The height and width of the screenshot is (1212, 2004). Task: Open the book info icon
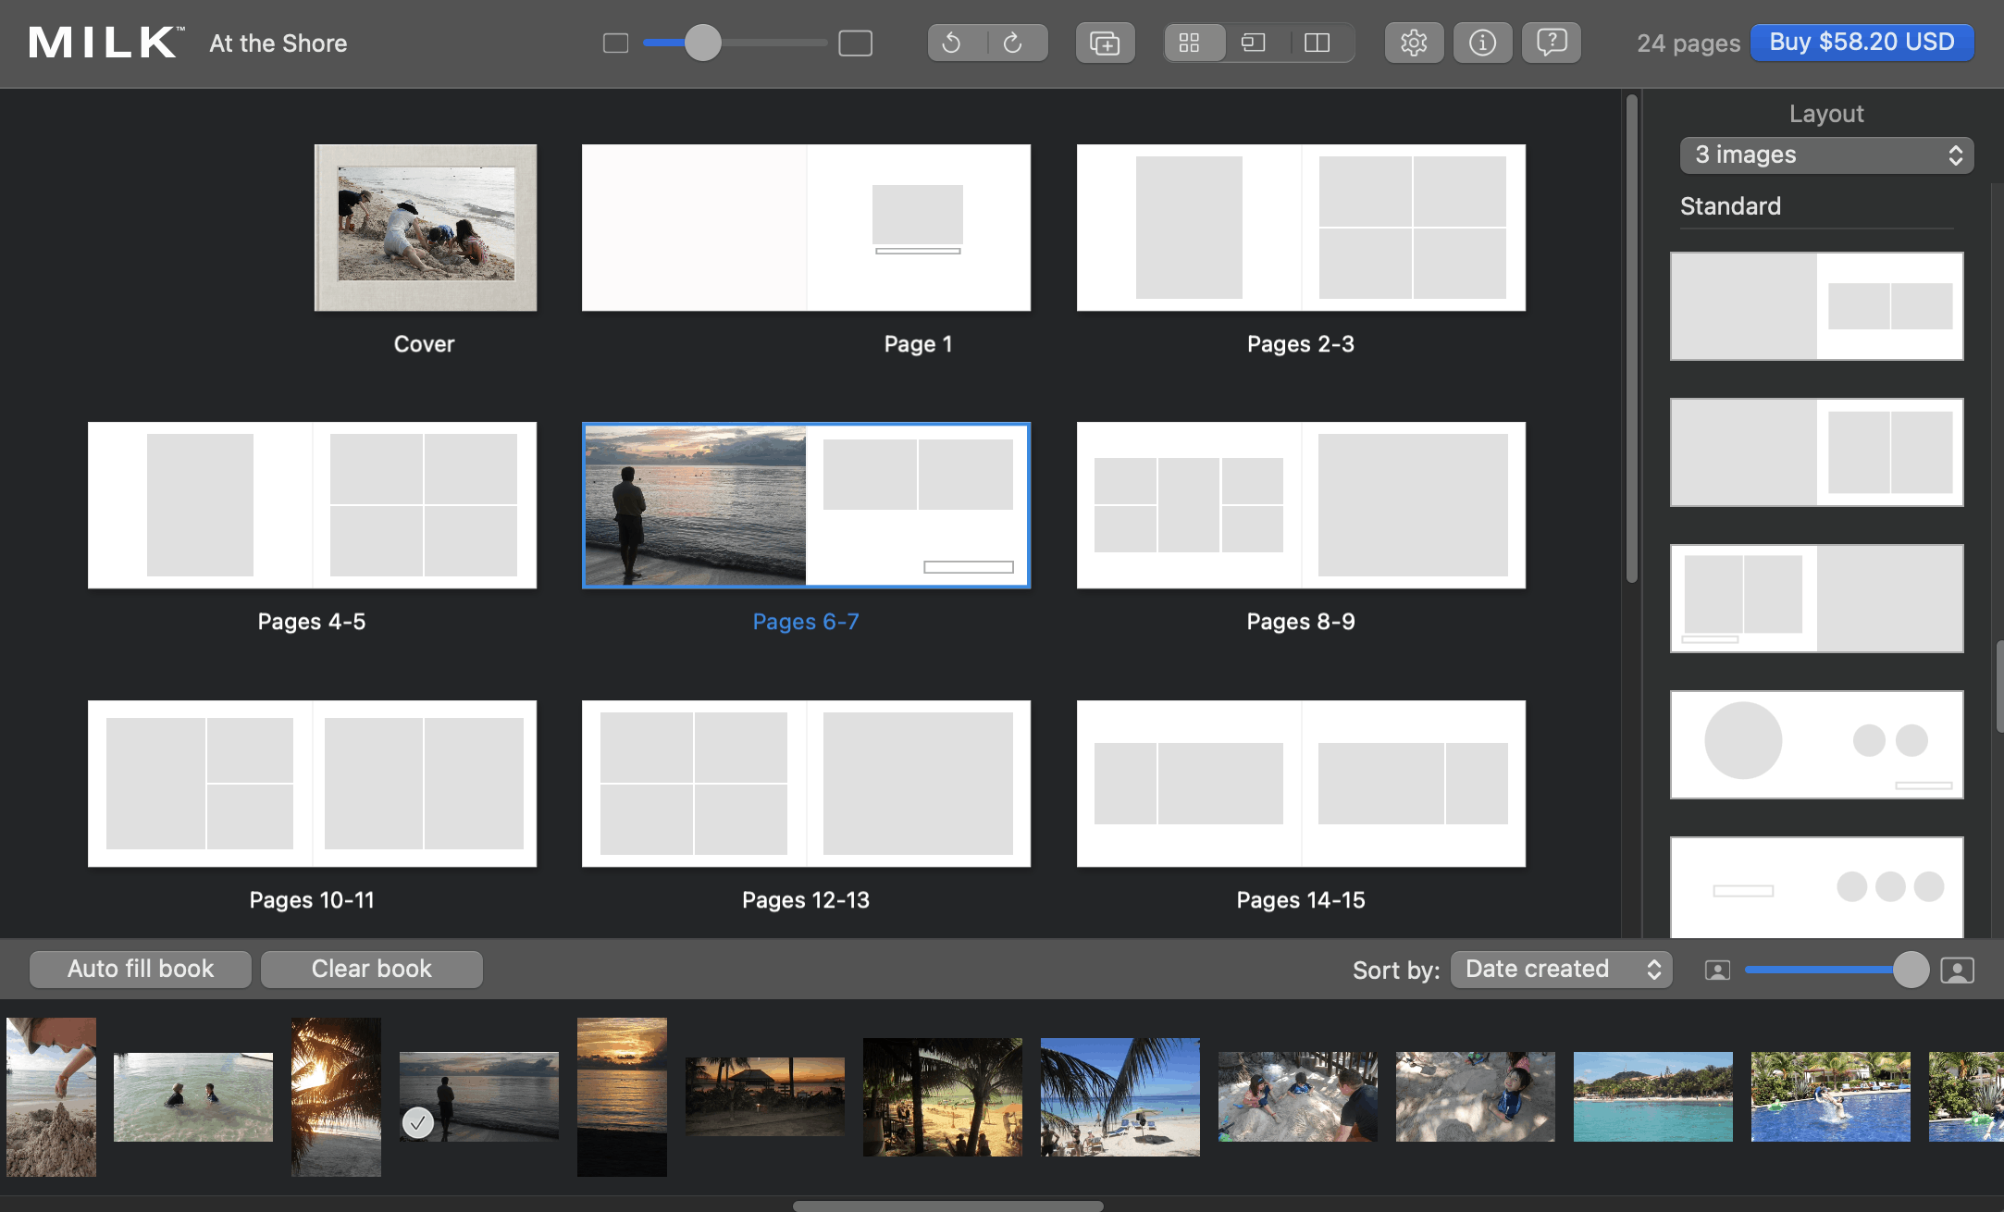(x=1482, y=43)
